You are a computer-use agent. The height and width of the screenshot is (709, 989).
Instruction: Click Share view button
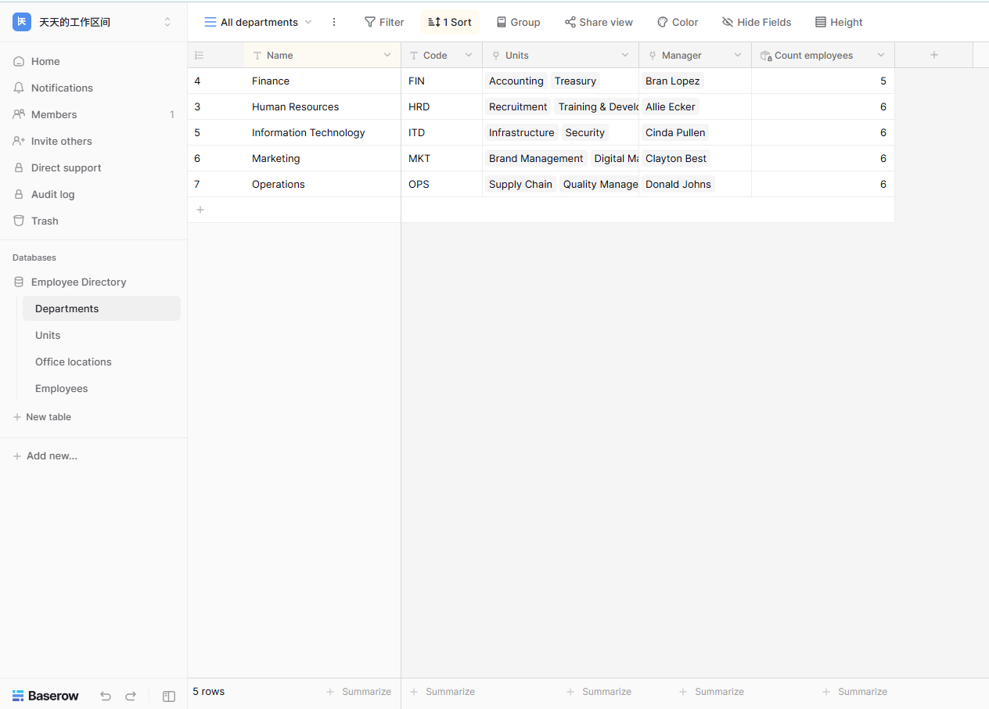(599, 22)
